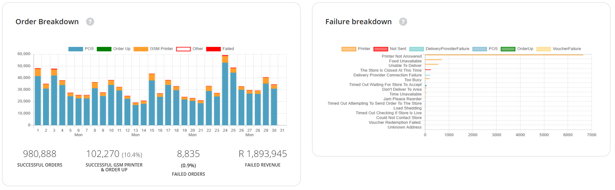615x190 pixels.
Task: Click the day 3 order bar
Action: [54, 99]
